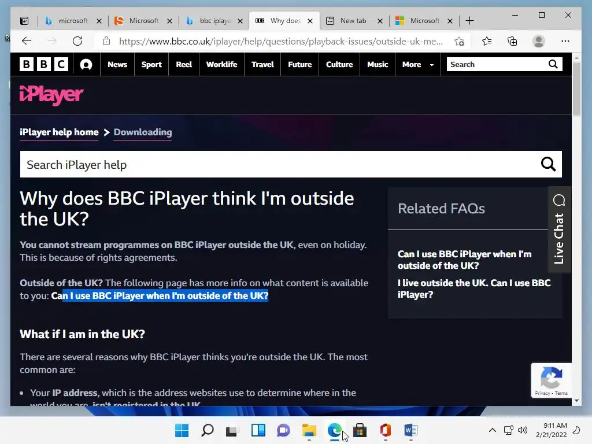Screen dimensions: 592x444
Task: Open the tab actions menu icon
Action: click(x=24, y=21)
